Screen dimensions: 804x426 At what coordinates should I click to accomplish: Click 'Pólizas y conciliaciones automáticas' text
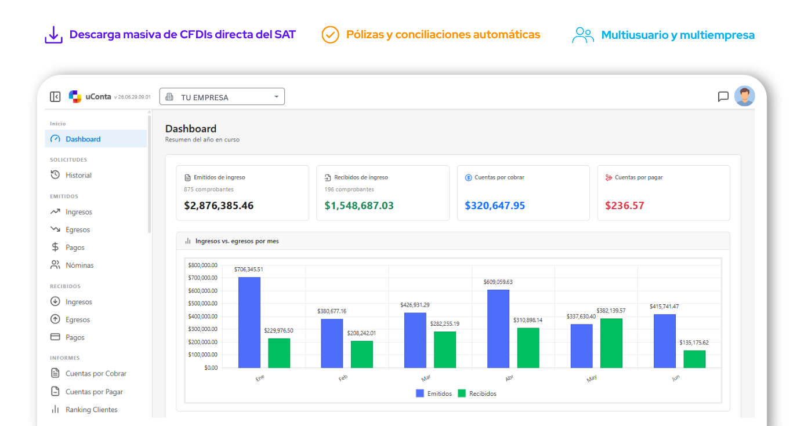(443, 34)
